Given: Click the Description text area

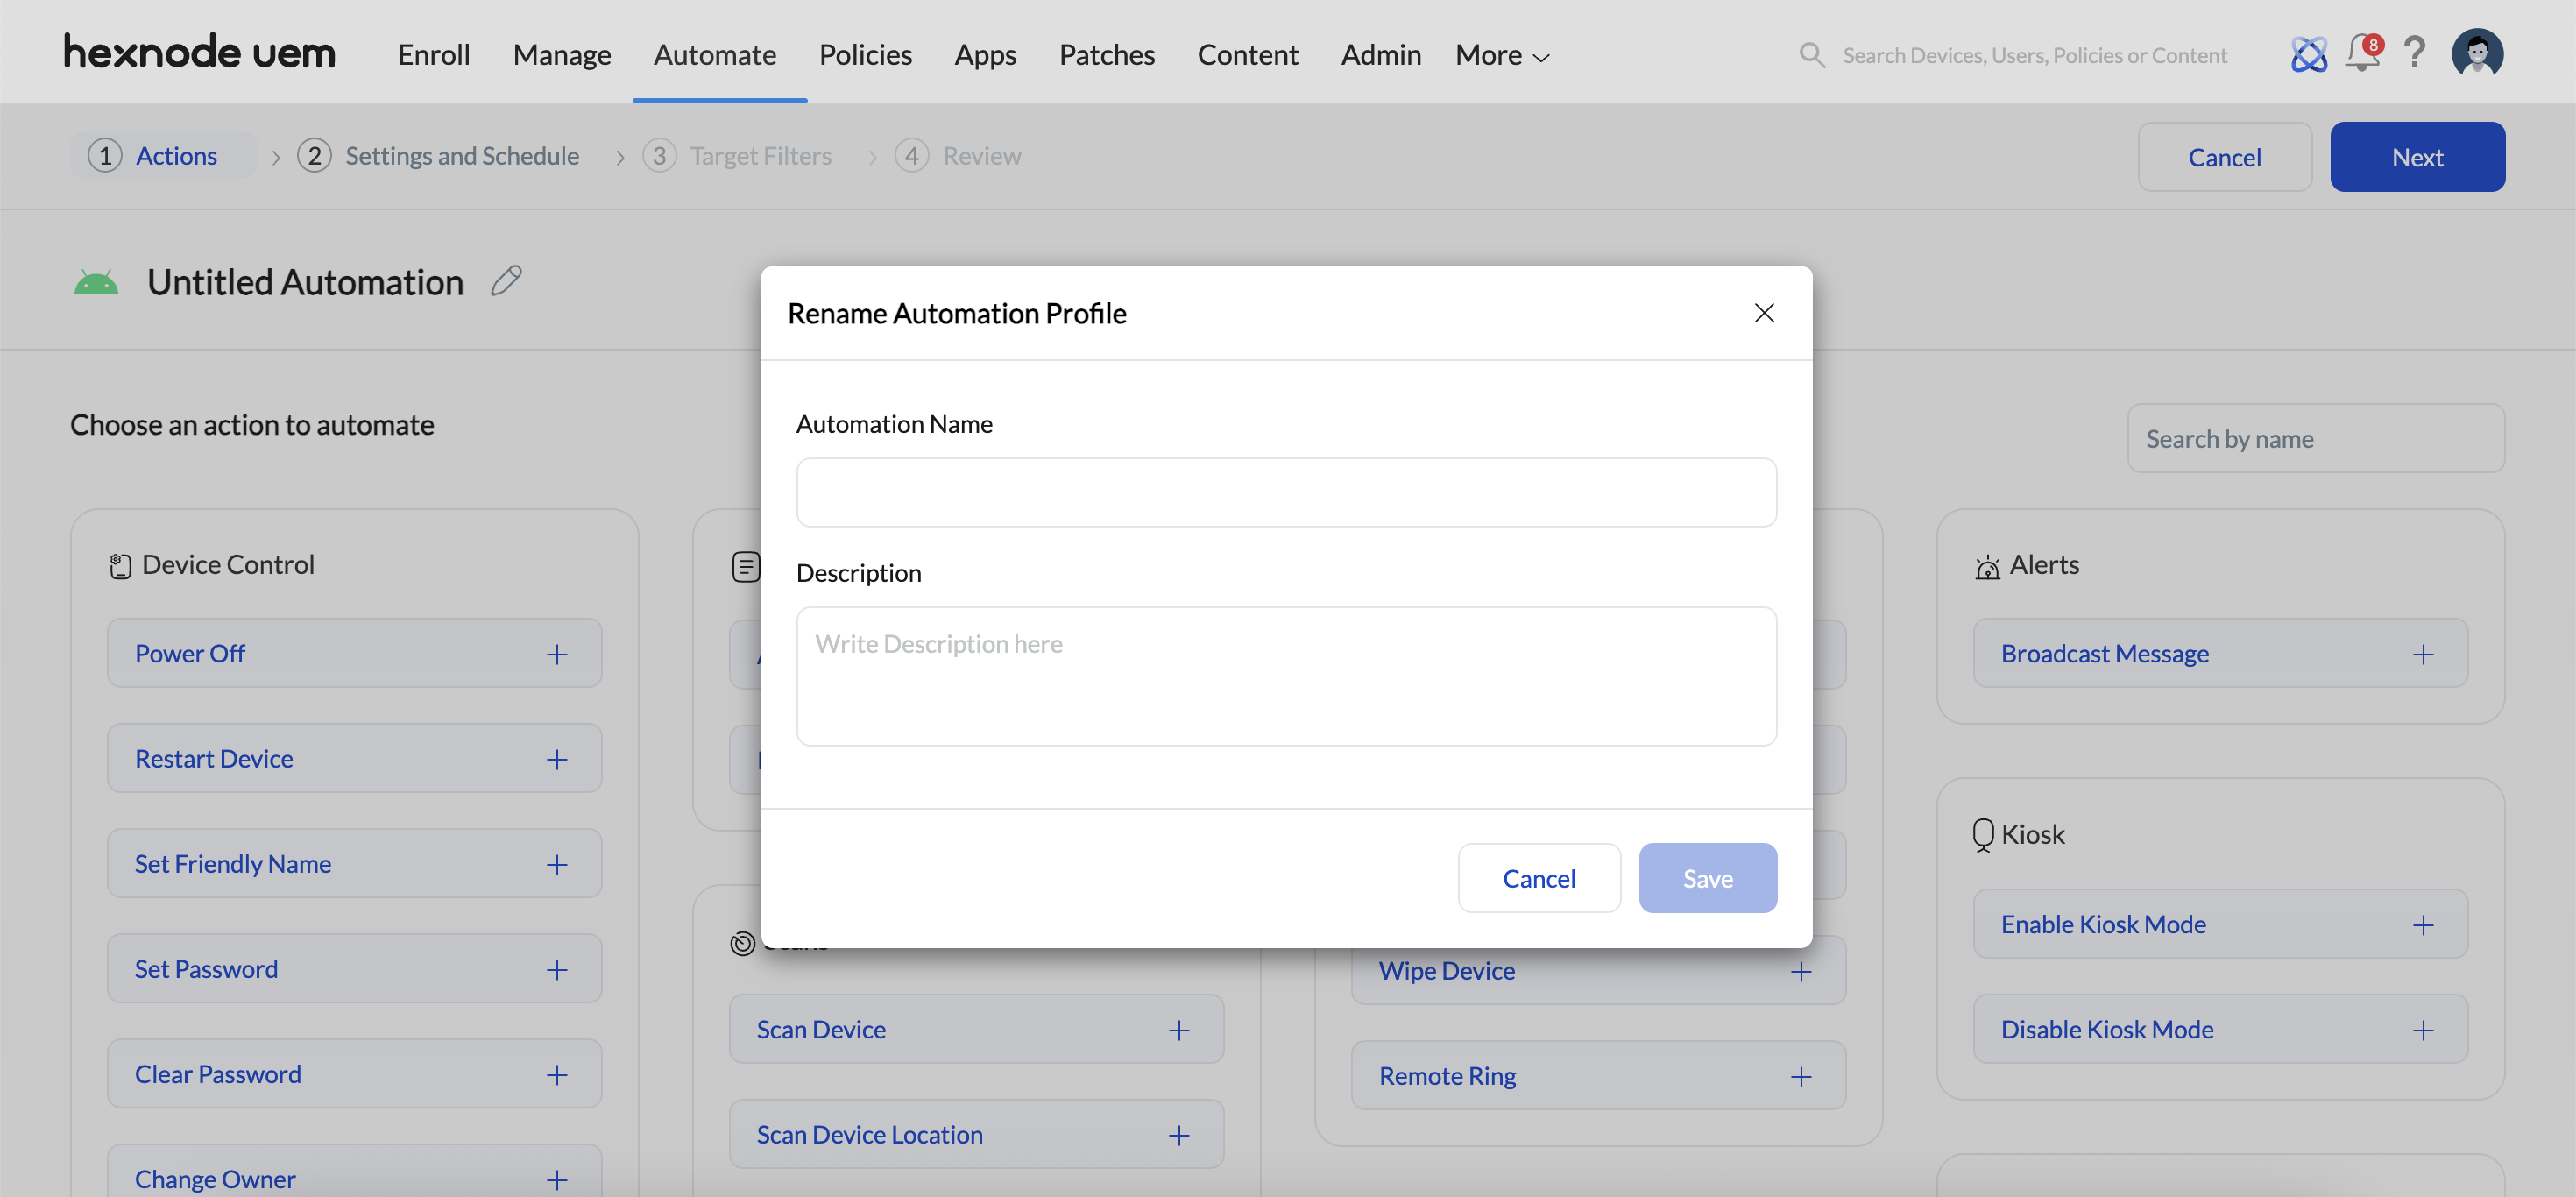Looking at the screenshot, I should pyautogui.click(x=1286, y=676).
